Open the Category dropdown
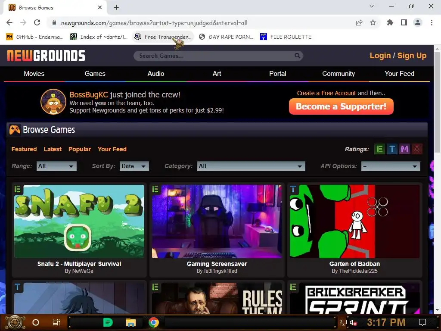Screen dimensions: 441x331 [251, 166]
